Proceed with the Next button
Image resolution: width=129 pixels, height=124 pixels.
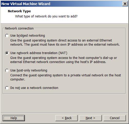point(91,118)
